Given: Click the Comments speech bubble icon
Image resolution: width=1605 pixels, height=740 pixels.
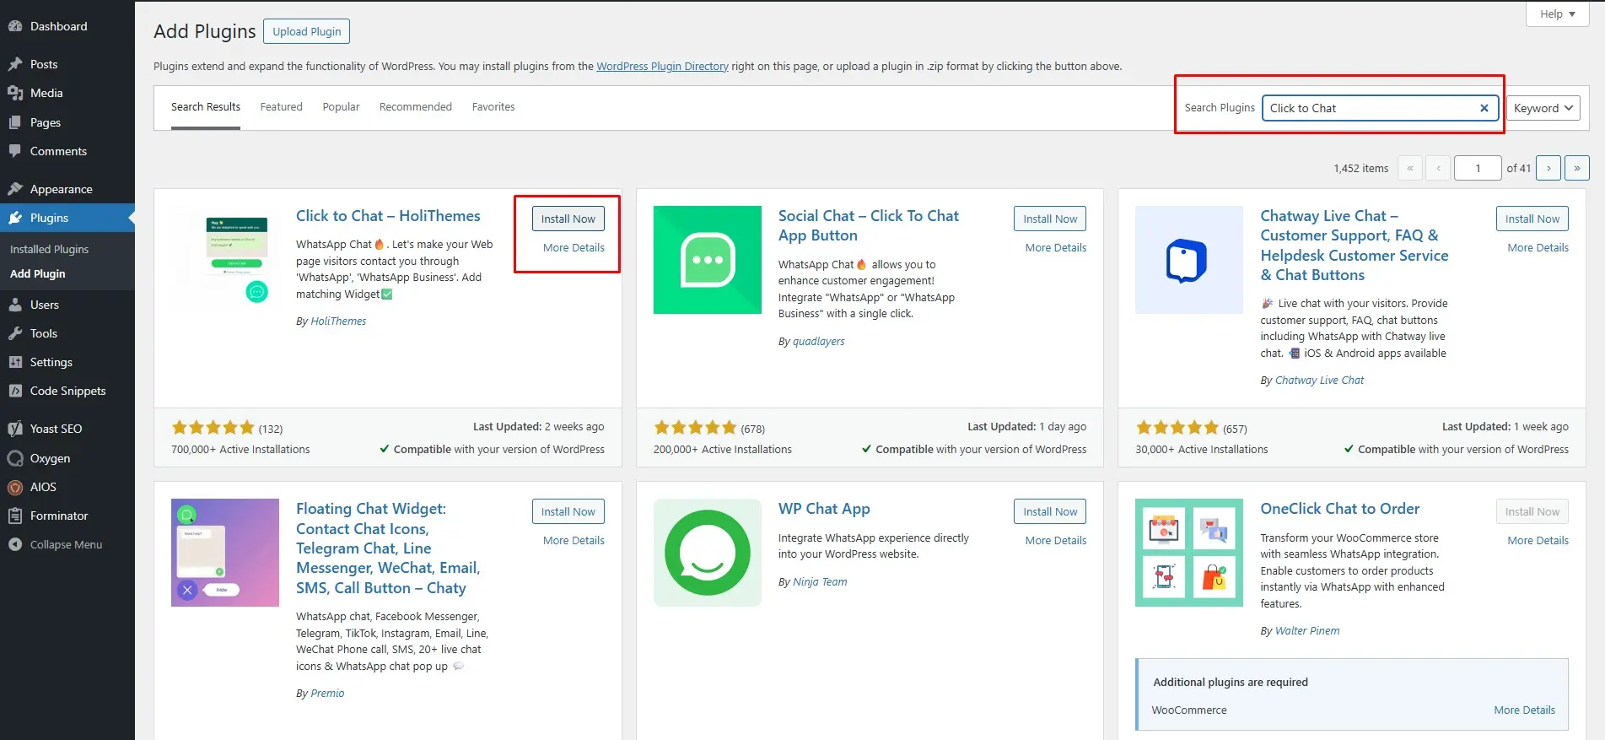Looking at the screenshot, I should coord(15,151).
